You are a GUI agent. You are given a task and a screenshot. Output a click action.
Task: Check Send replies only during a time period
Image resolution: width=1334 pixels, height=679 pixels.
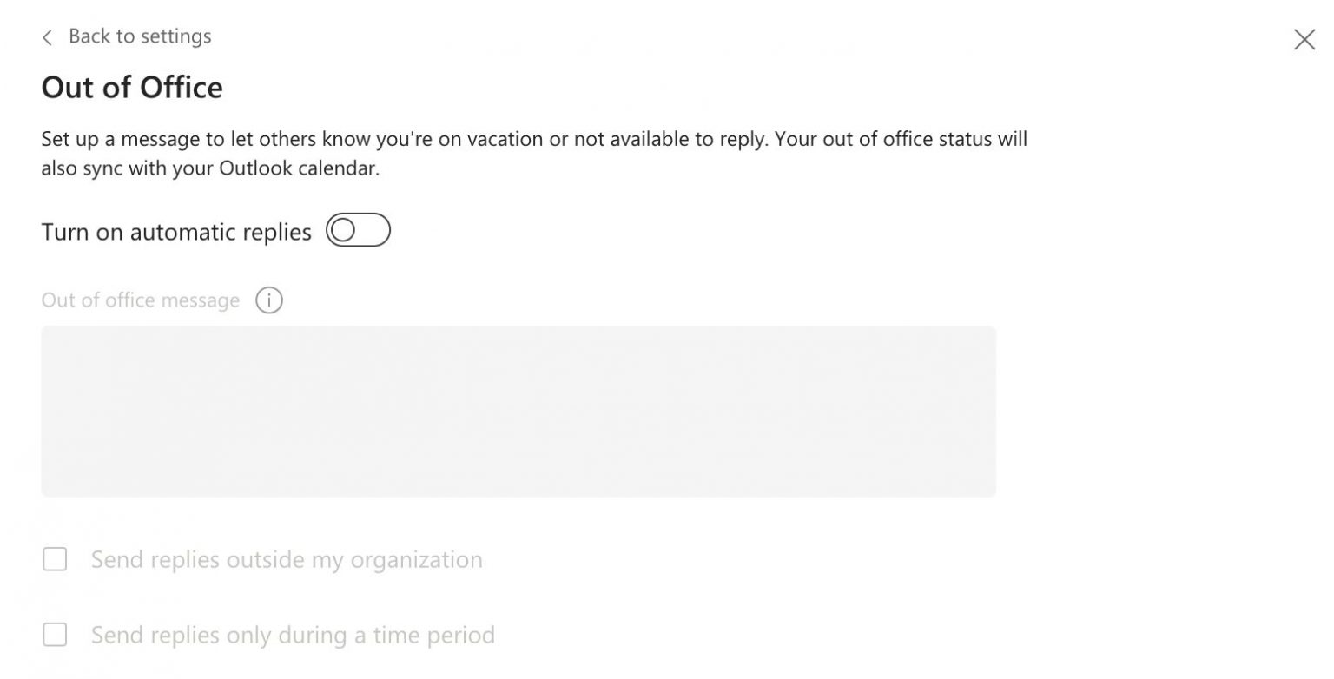click(55, 635)
